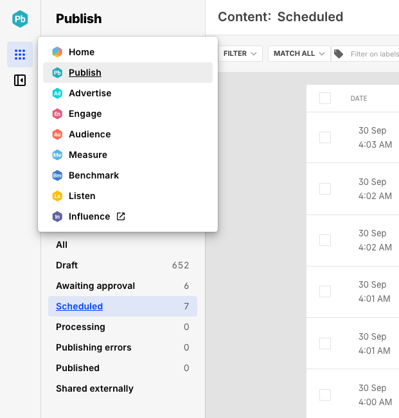The image size is (399, 418).
Task: Click the Ls hexagon icon
Action: [57, 196]
